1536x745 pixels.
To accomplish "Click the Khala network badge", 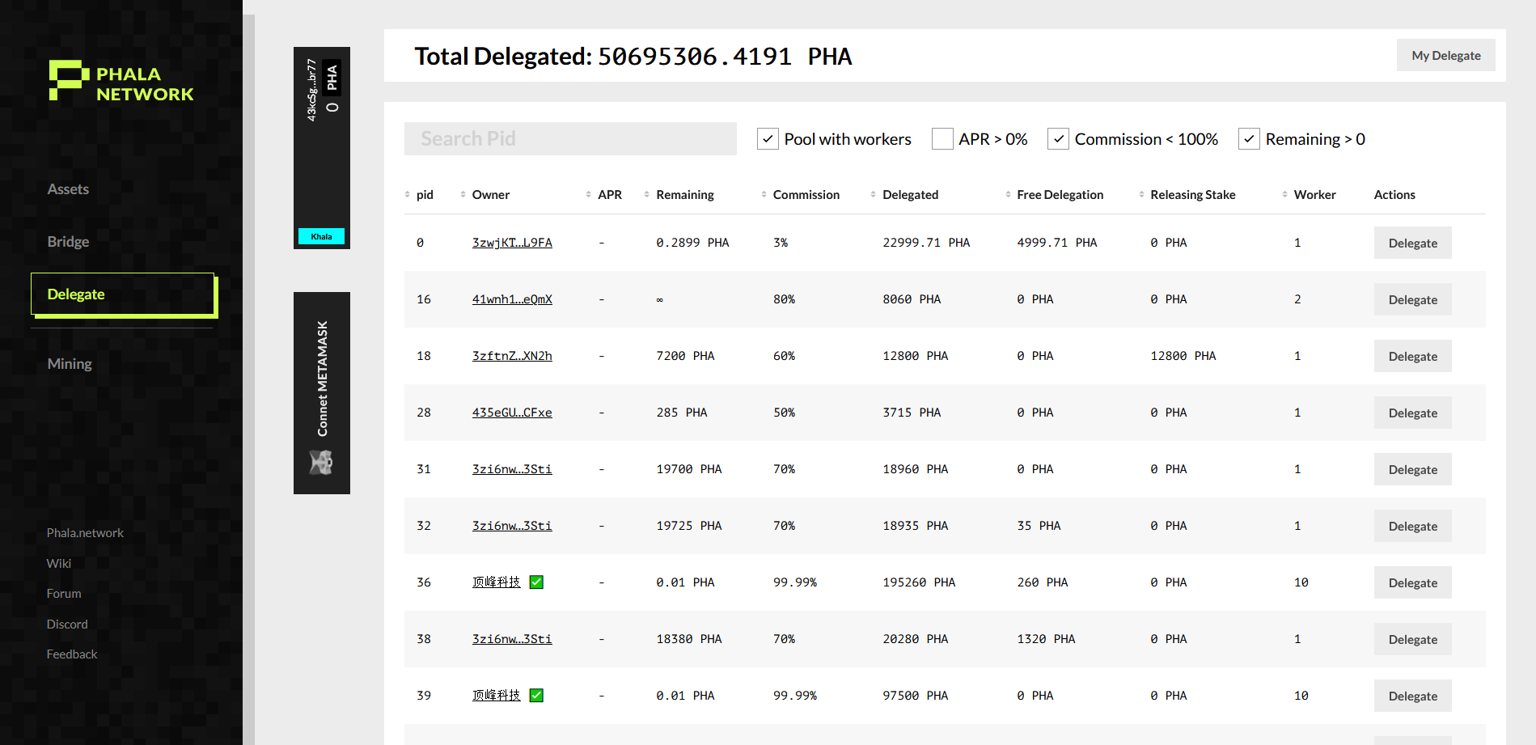I will 321,236.
